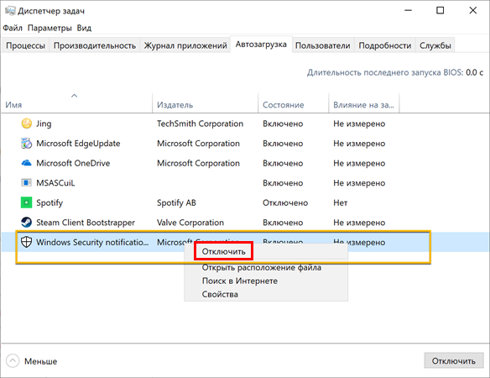This screenshot has width=490, height=378.
Task: Select the Steam Client Bootstrapper row name
Action: tap(86, 223)
